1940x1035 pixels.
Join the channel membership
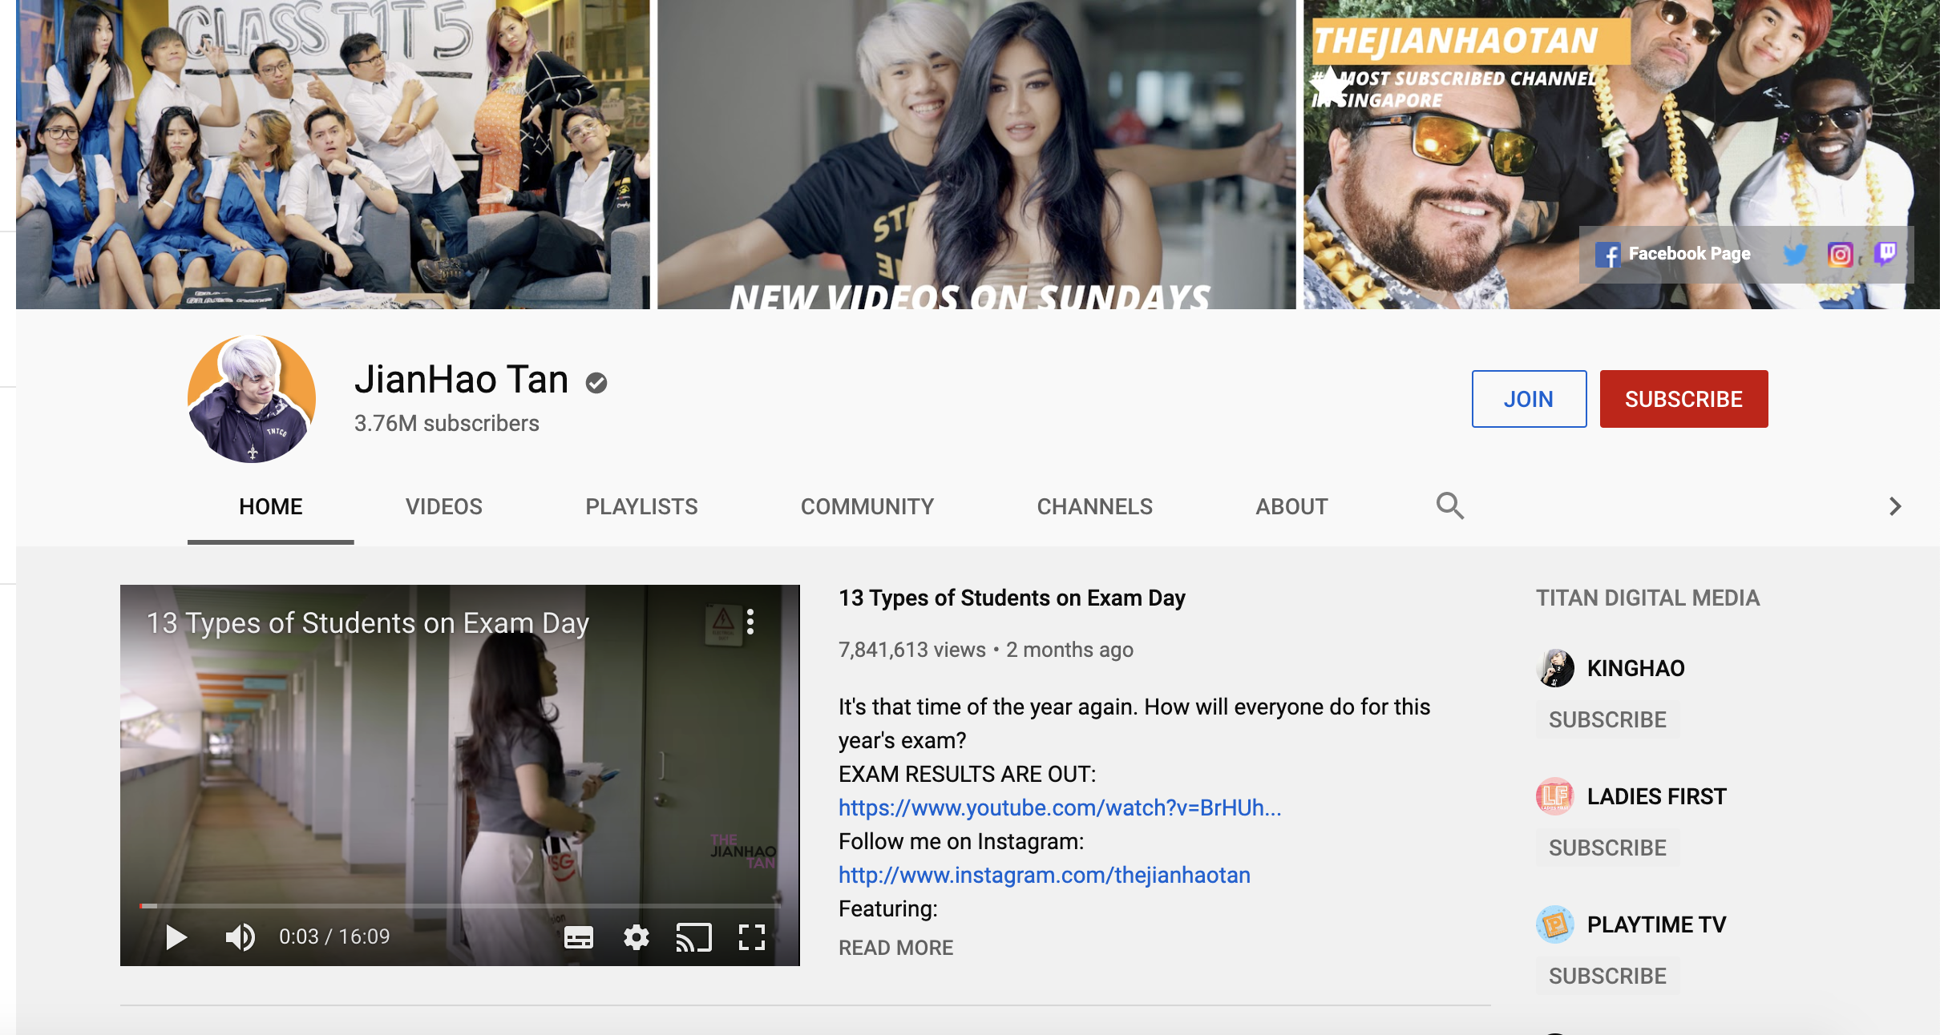(x=1529, y=399)
